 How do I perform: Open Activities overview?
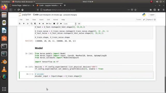pyautogui.click(x=6, y=2)
